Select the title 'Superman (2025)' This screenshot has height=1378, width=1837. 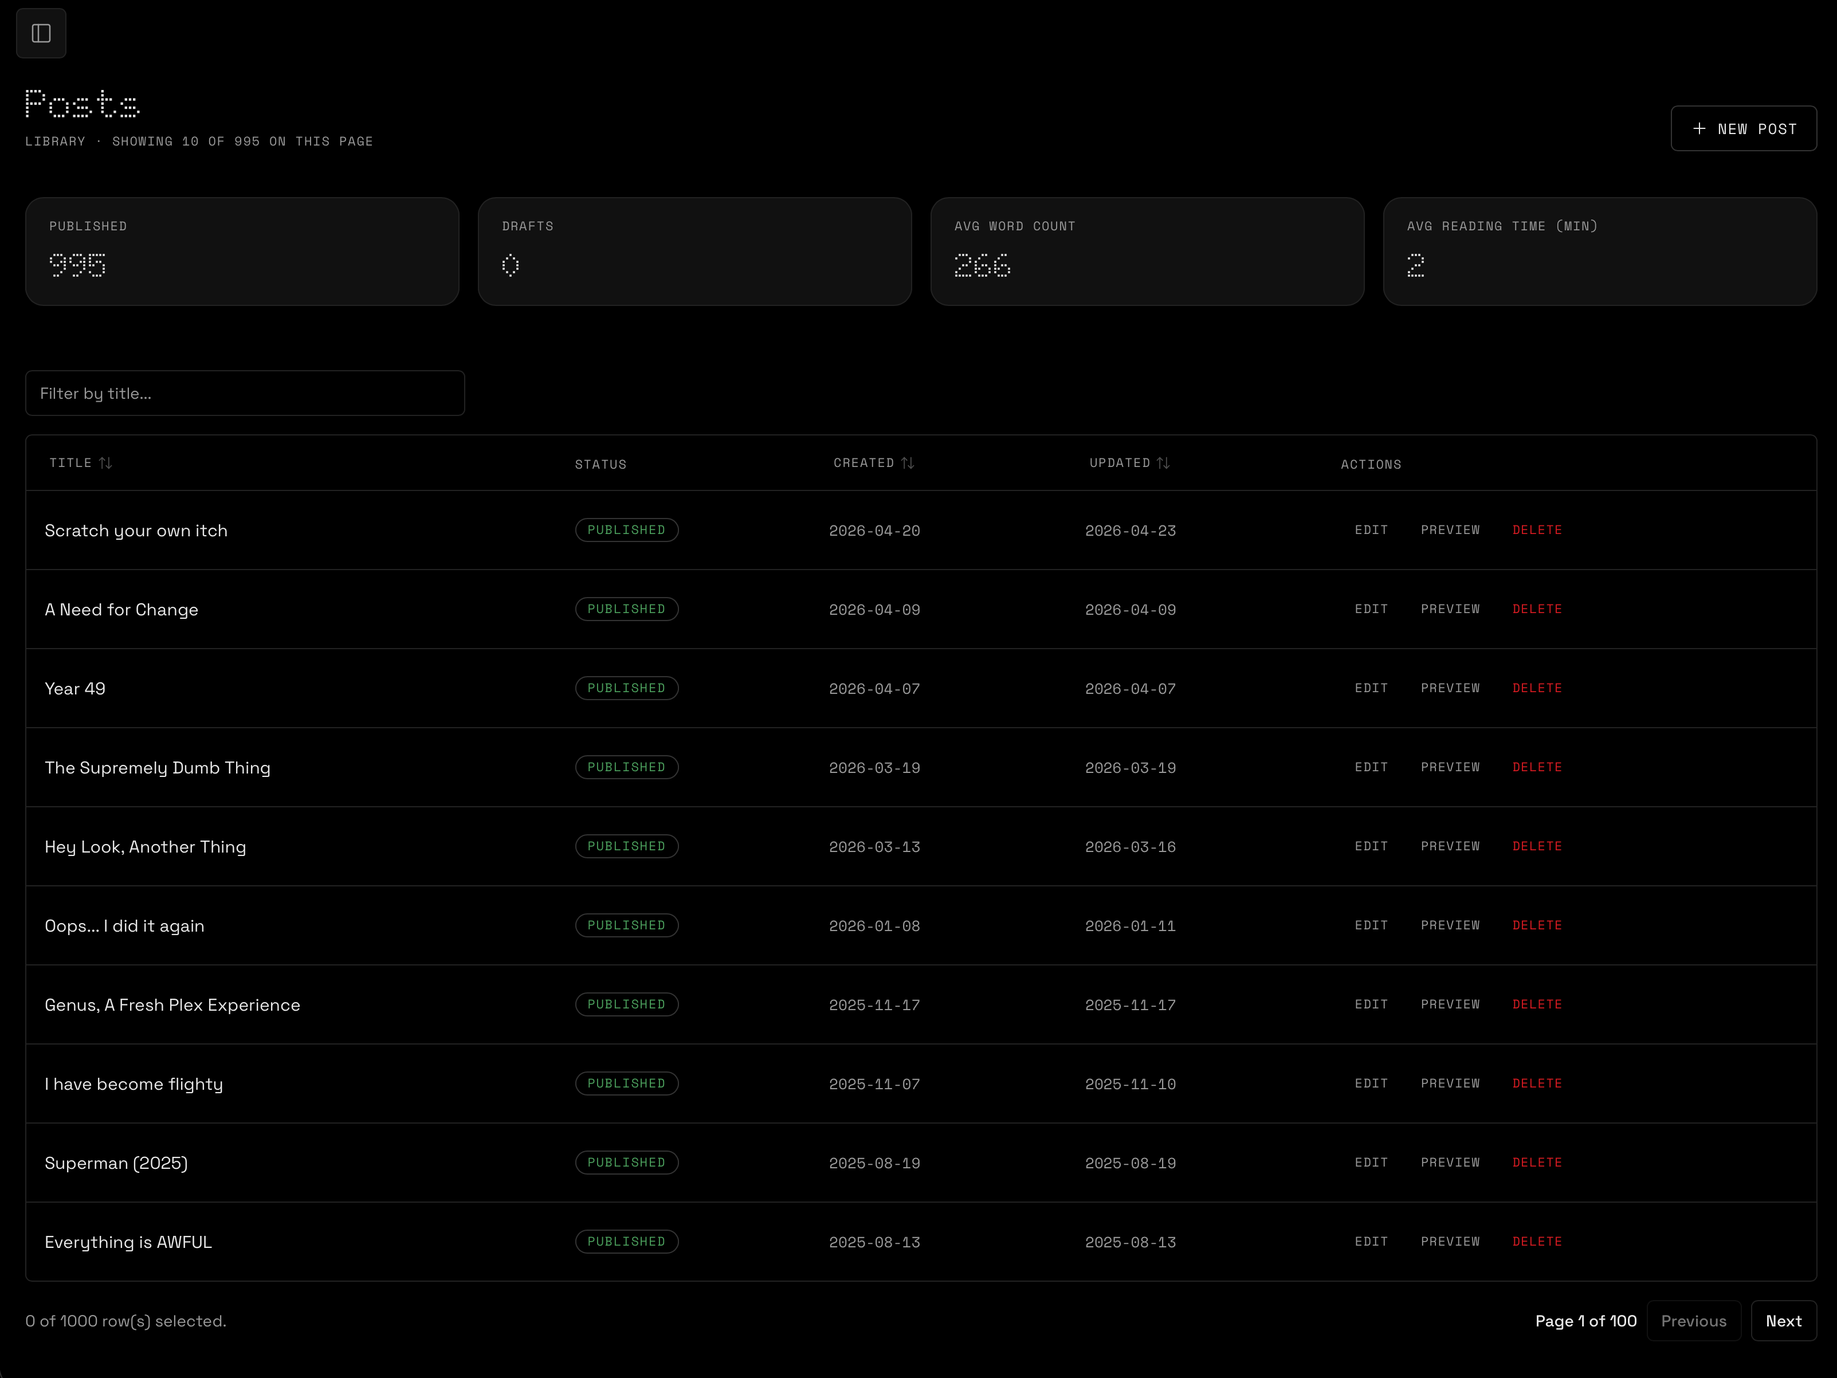(x=116, y=1163)
